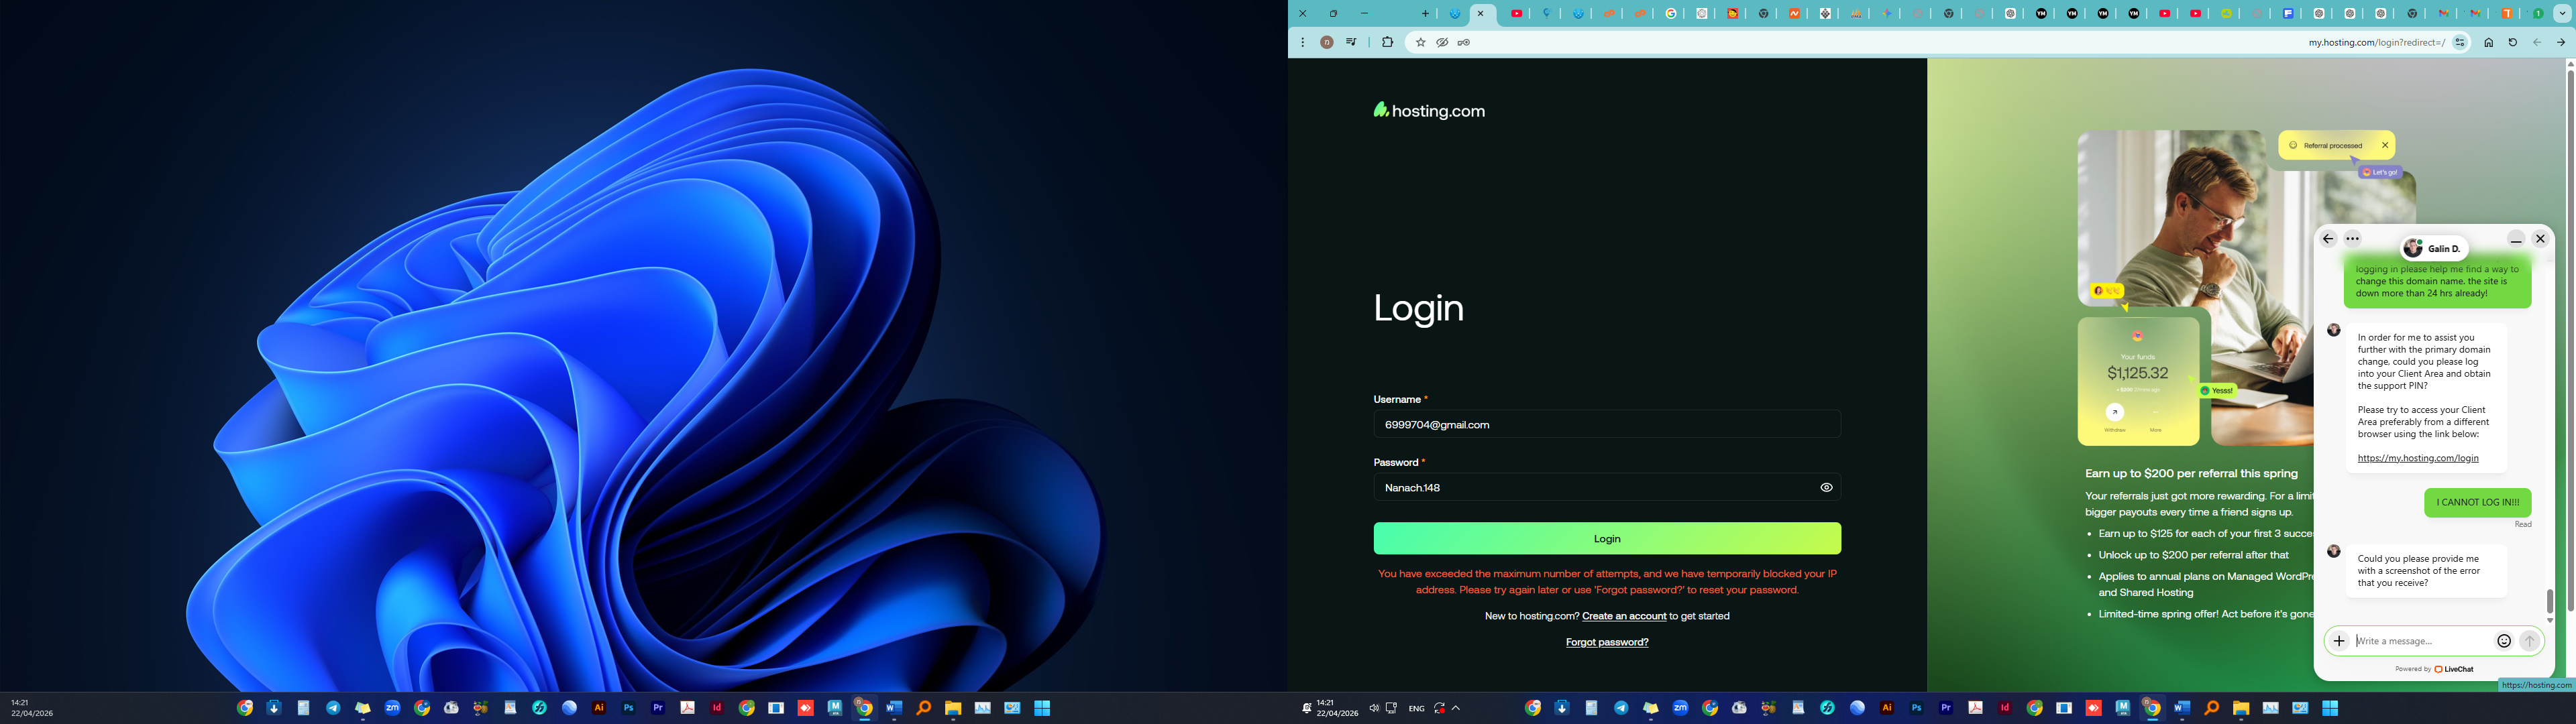Click the Username input field
Image resolution: width=2576 pixels, height=724 pixels.
click(1606, 425)
